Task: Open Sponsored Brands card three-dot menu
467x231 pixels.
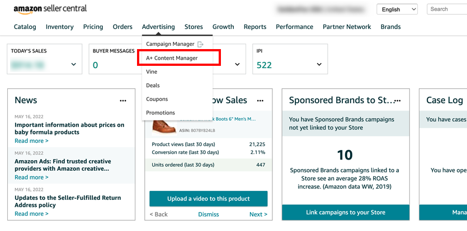Action: click(398, 100)
